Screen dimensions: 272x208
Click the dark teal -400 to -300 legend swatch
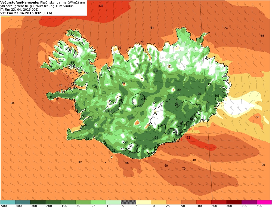(23, 202)
